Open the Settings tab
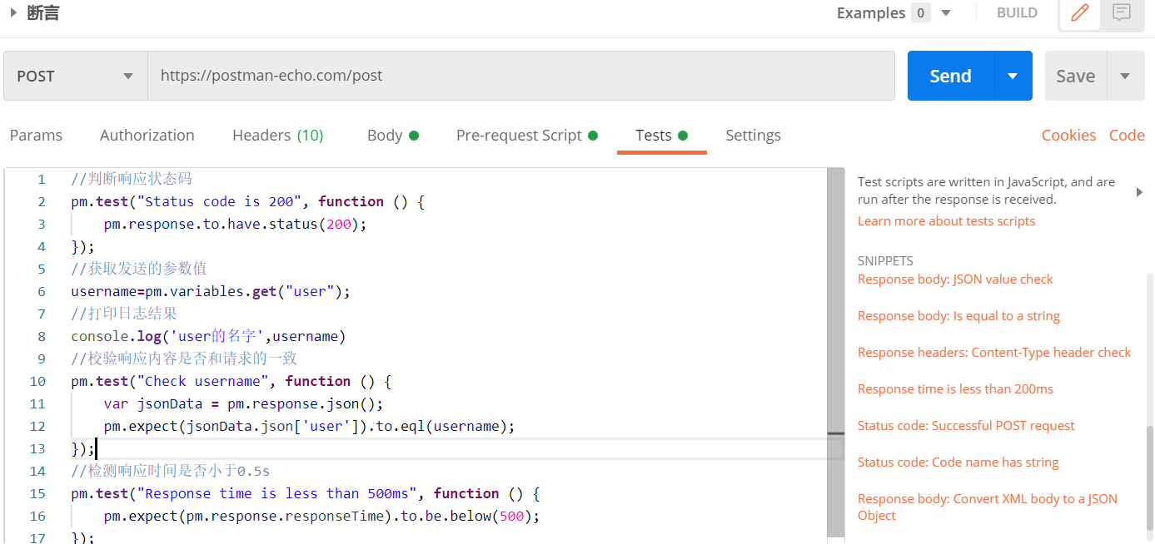This screenshot has width=1155, height=544. (753, 136)
